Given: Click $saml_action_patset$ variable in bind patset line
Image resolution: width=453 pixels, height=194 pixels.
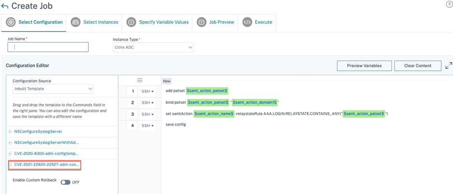Looking at the screenshot, I should [208, 102].
